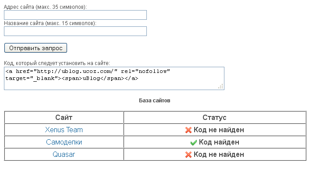309x170 pixels.
Task: Open the Самоделки site link
Action: [x=64, y=142]
